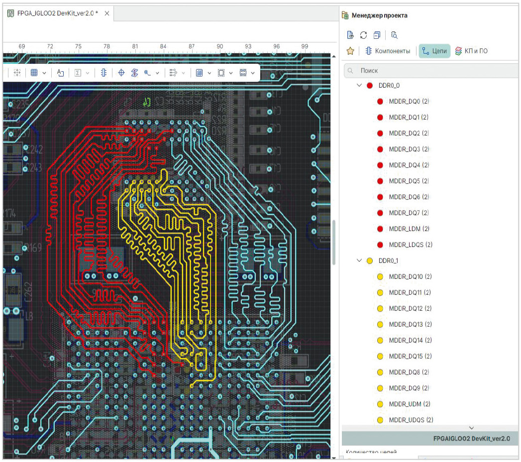Click the text label tool icon
Screen dimensions: 521x462
coord(60,73)
